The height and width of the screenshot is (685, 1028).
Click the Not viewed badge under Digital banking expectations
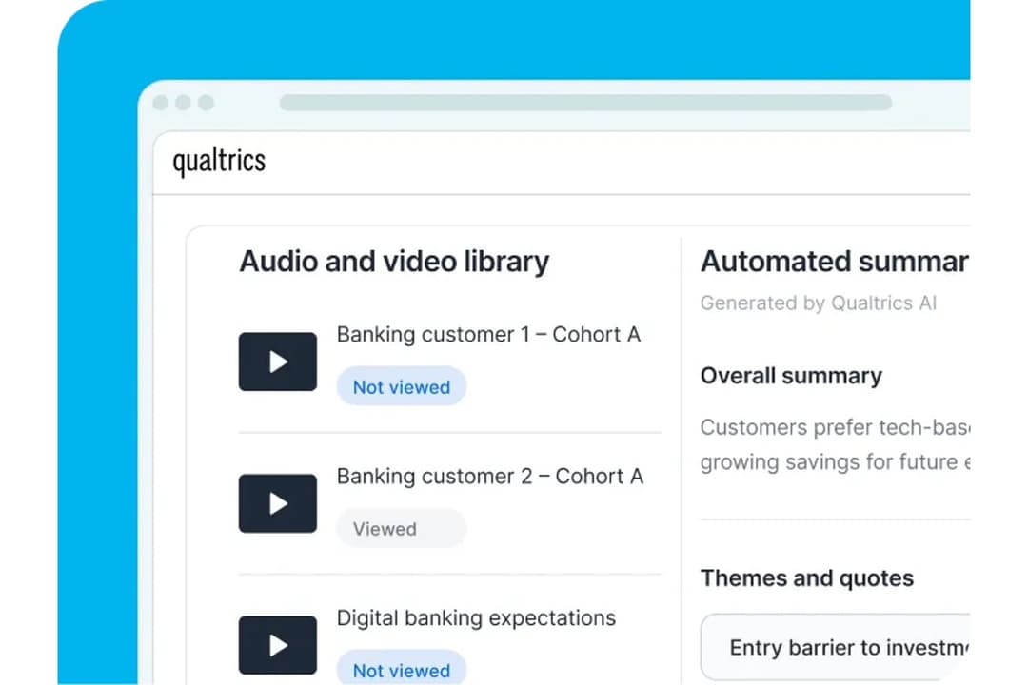click(402, 668)
